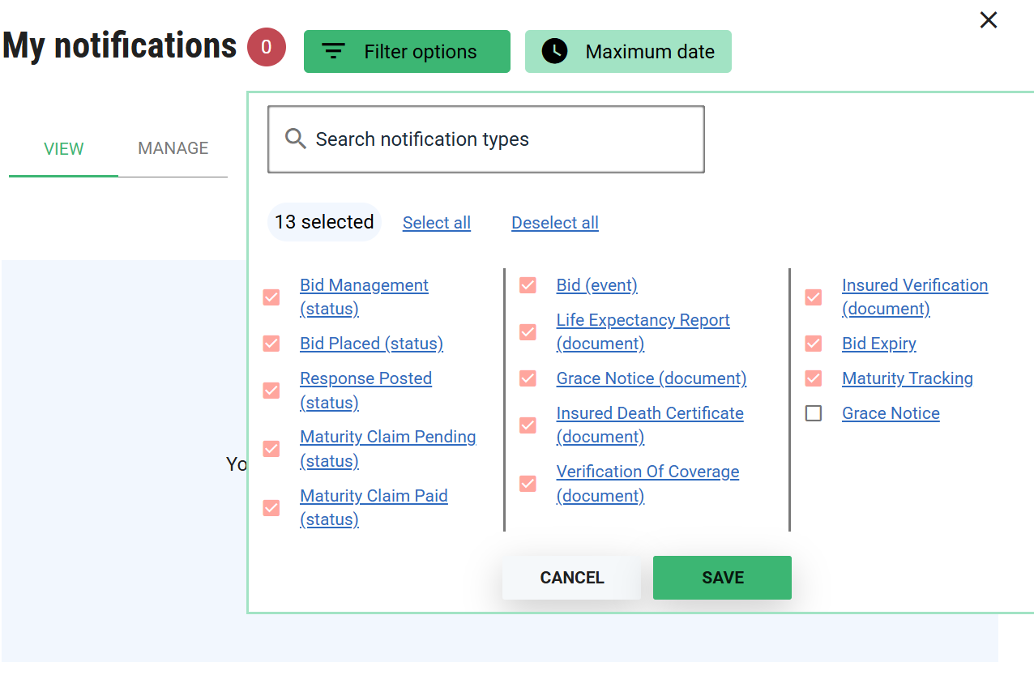Viewport: 1034px width, 692px height.
Task: Click the Deselect all link
Action: tap(554, 223)
